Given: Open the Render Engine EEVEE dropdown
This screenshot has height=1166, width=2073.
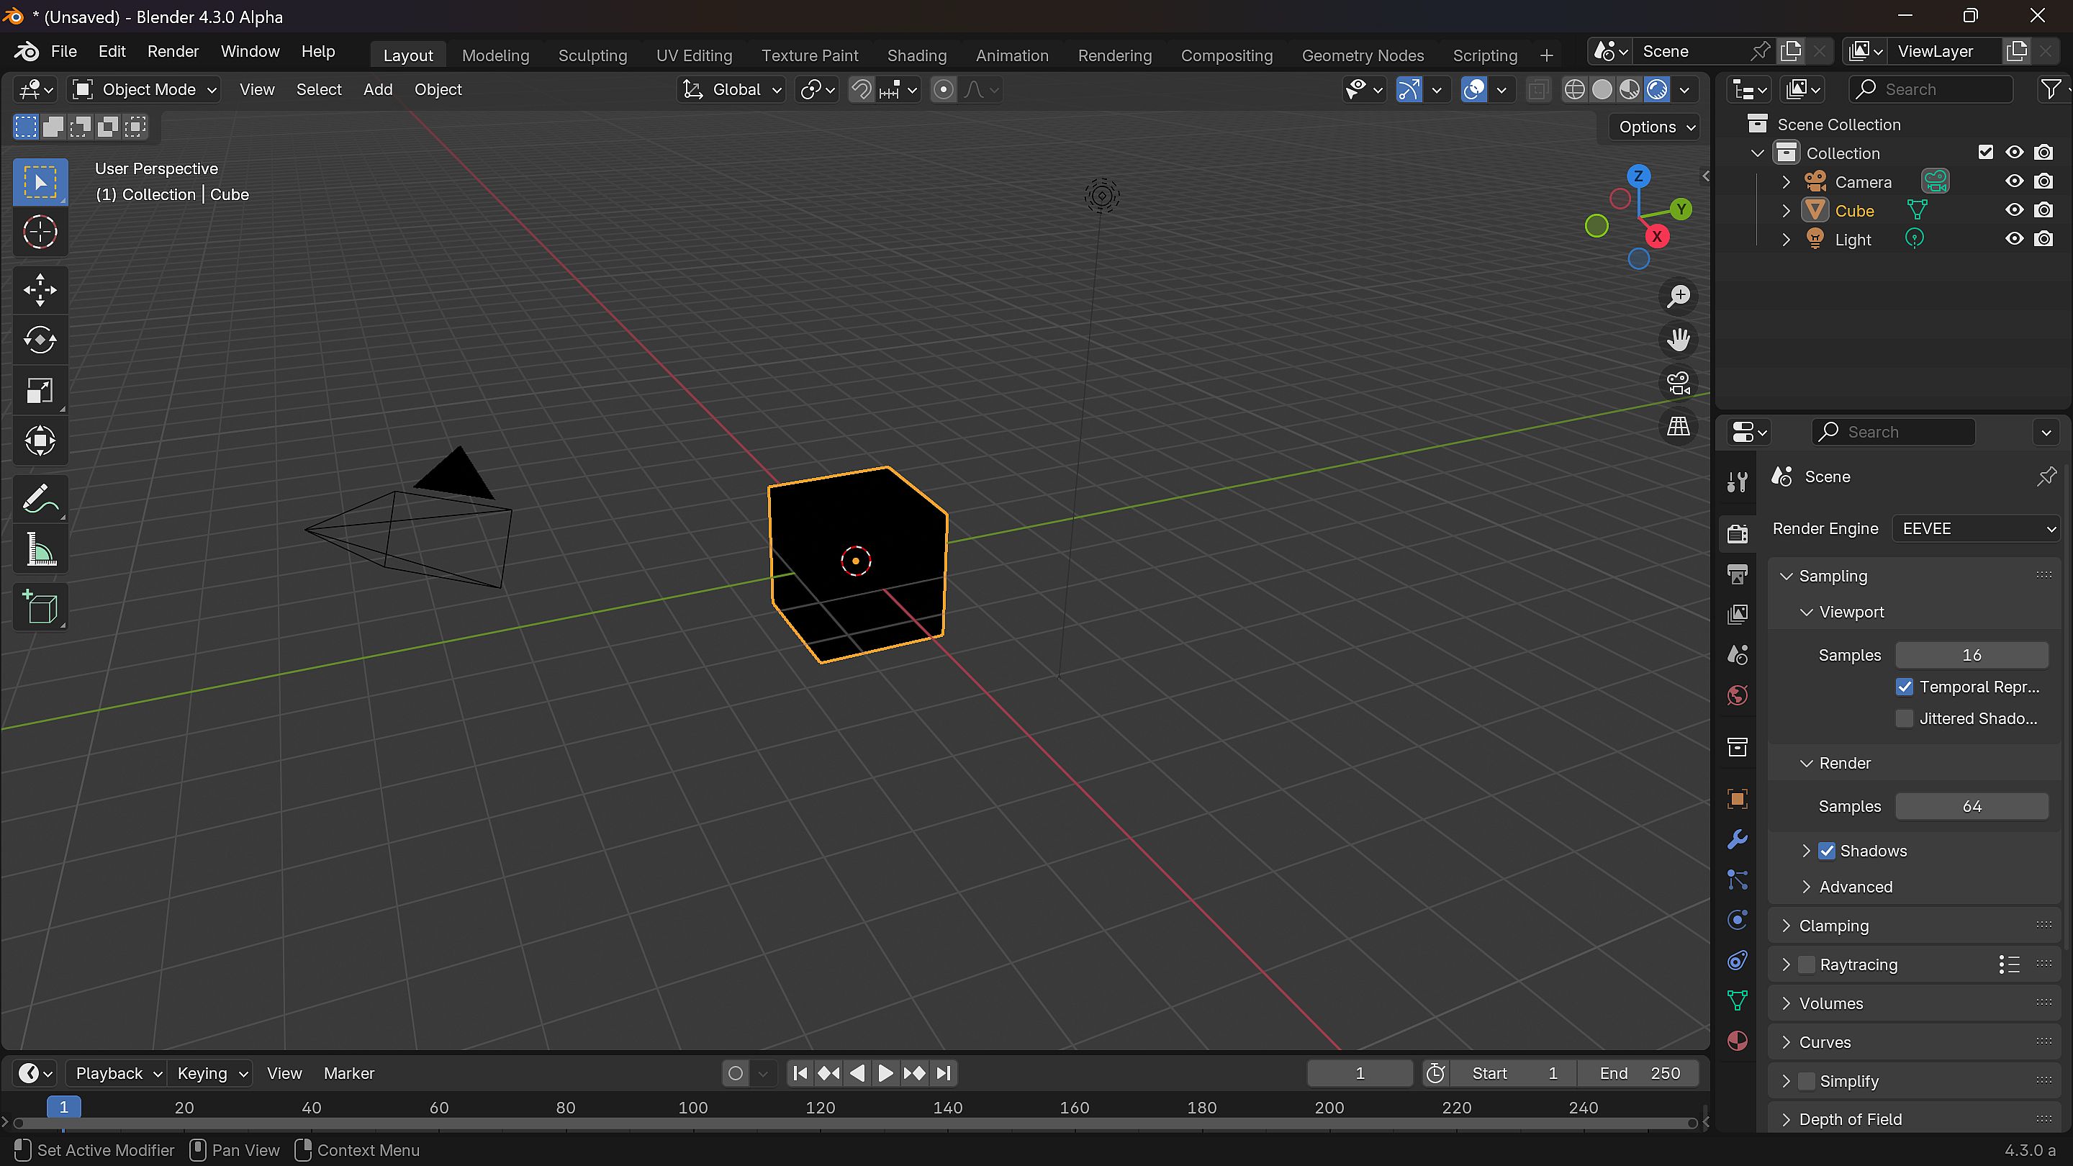Looking at the screenshot, I should pyautogui.click(x=1976, y=529).
